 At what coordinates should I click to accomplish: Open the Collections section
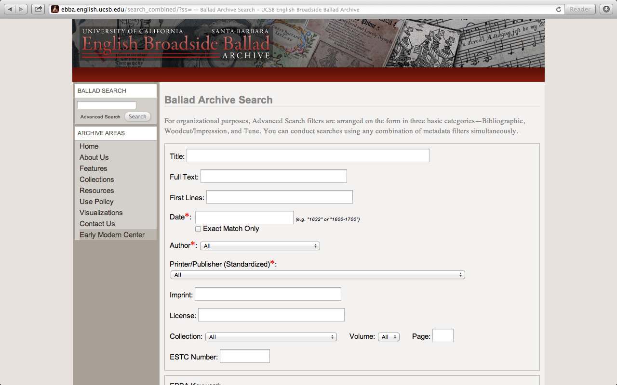pos(97,180)
